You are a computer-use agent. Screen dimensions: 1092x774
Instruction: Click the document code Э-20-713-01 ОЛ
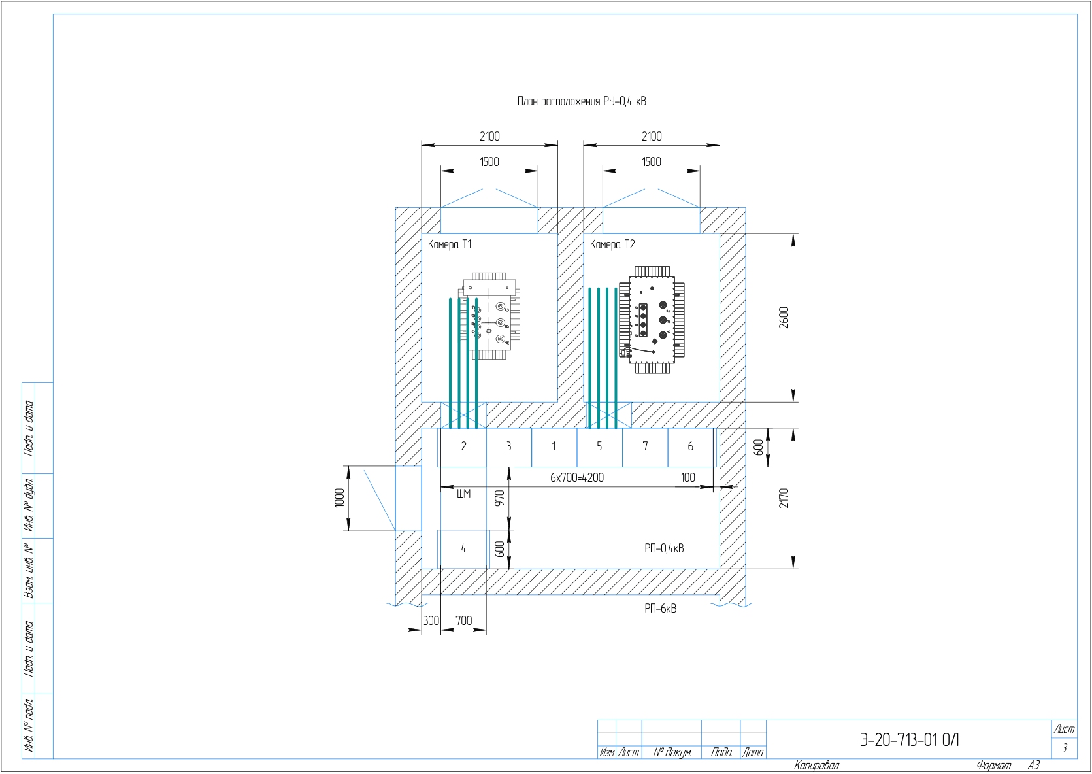(x=909, y=740)
